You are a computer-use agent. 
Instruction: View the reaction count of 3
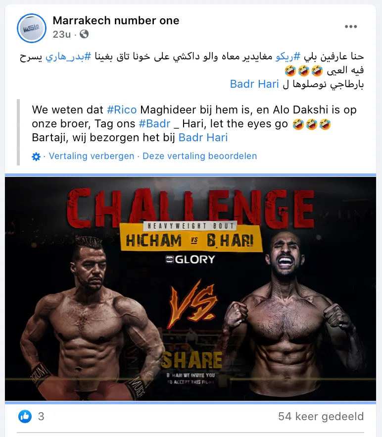(41, 416)
